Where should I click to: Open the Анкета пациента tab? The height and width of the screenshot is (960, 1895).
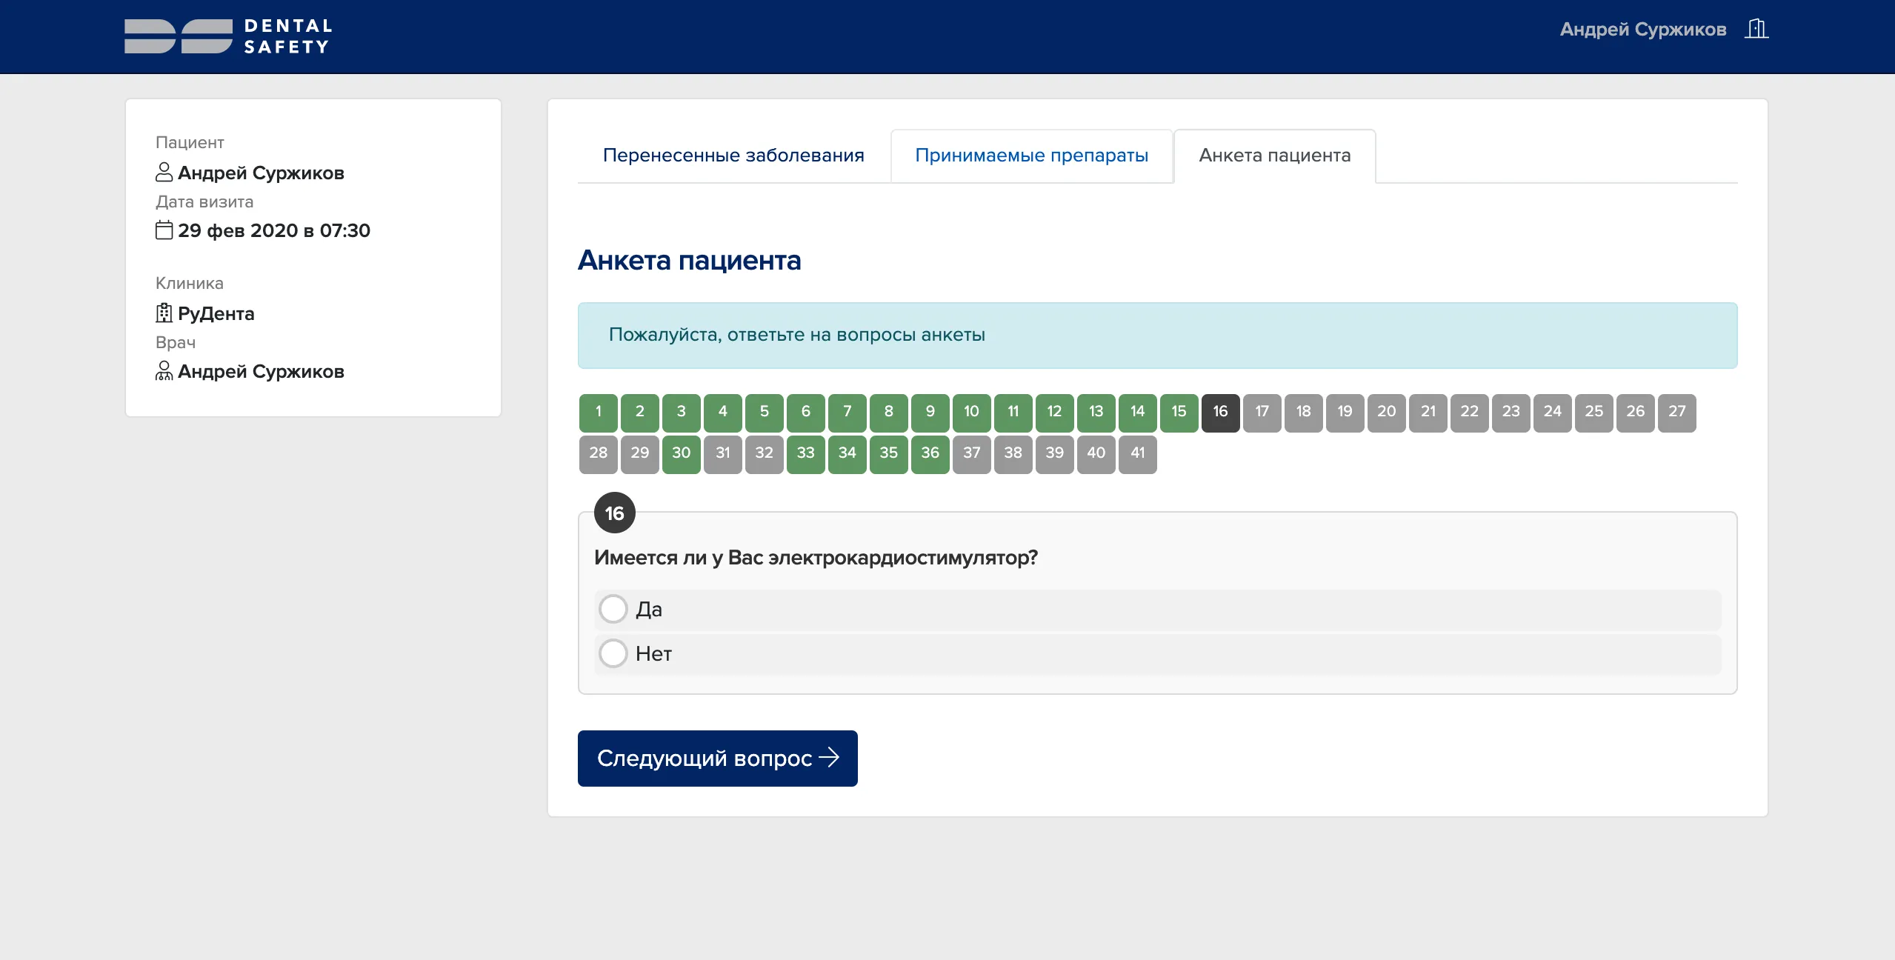[1274, 156]
